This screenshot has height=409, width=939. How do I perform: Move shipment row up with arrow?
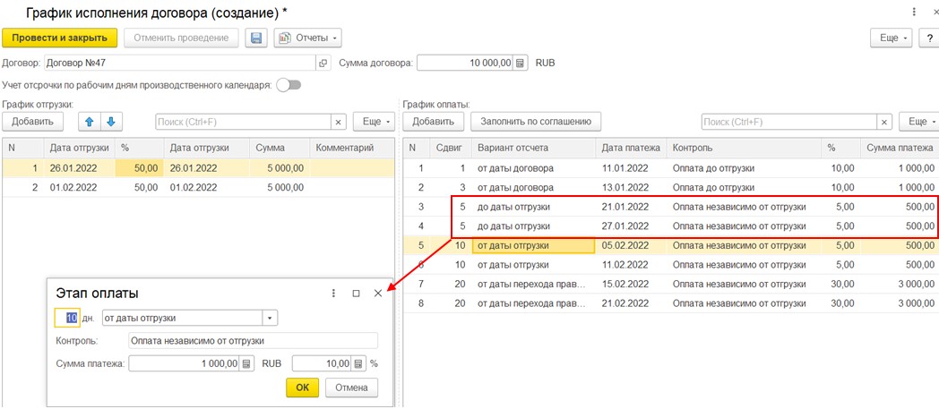point(89,122)
